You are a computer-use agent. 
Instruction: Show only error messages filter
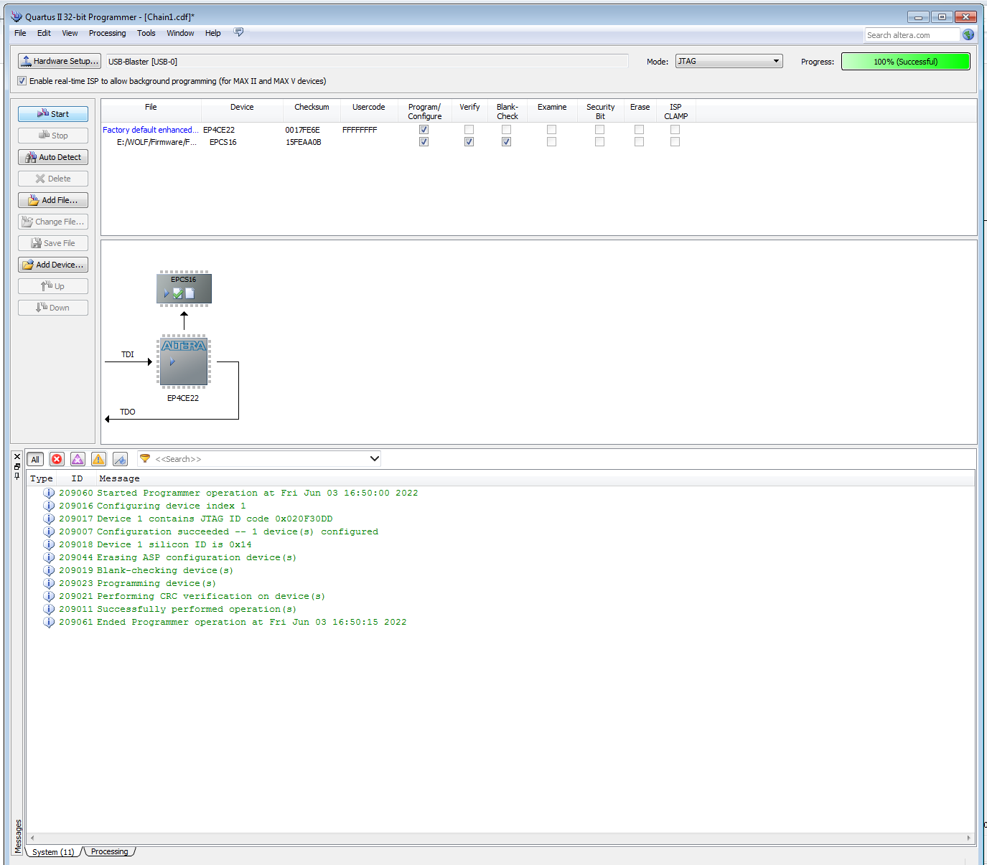click(x=57, y=459)
